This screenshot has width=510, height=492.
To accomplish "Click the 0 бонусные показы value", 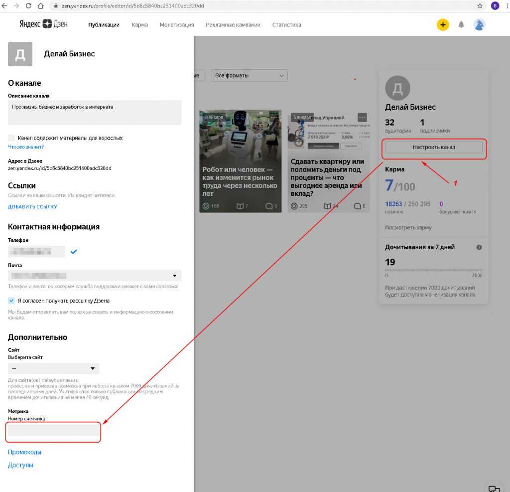I will (441, 204).
